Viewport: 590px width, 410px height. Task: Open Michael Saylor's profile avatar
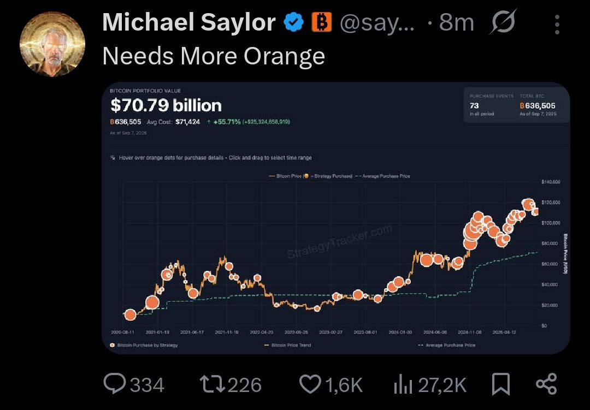(x=52, y=44)
